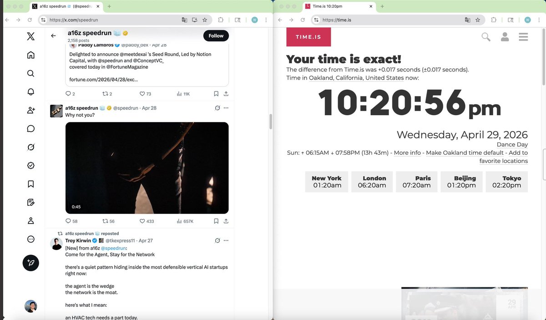Open Chrome menu in the X window
The image size is (546, 320).
266,20
